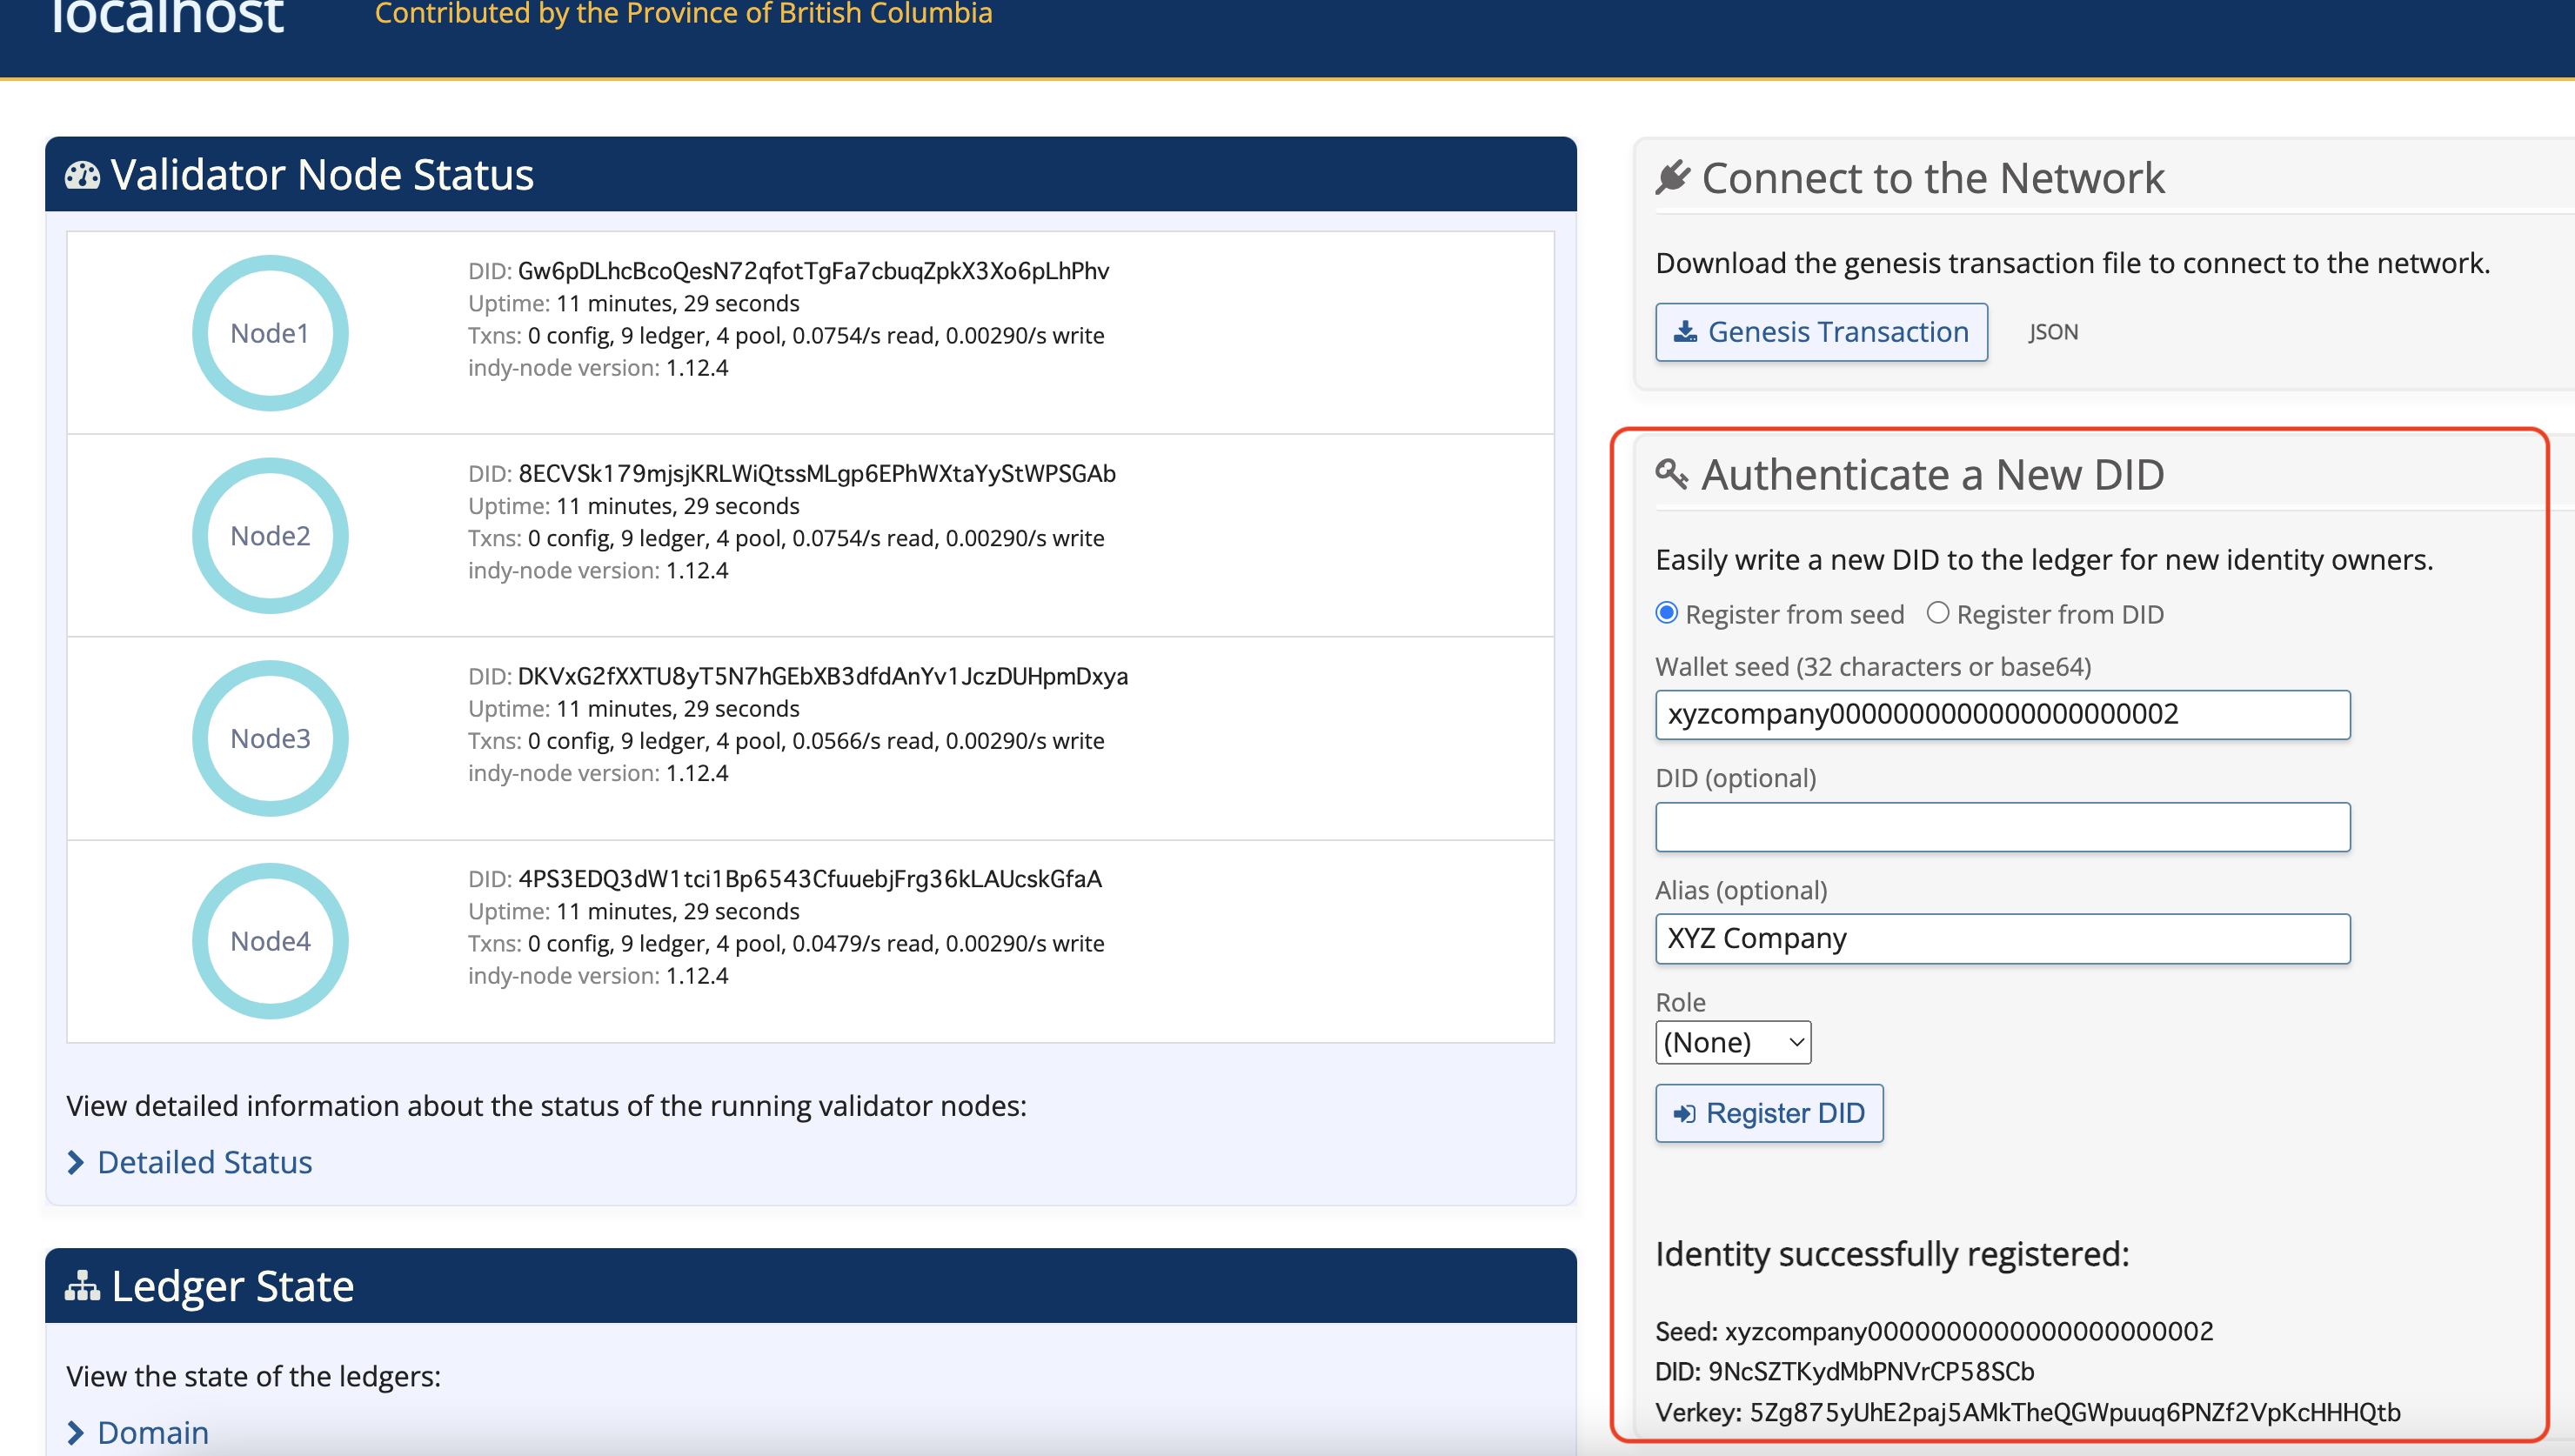Click the Identity successfully registered heading

1892,1254
